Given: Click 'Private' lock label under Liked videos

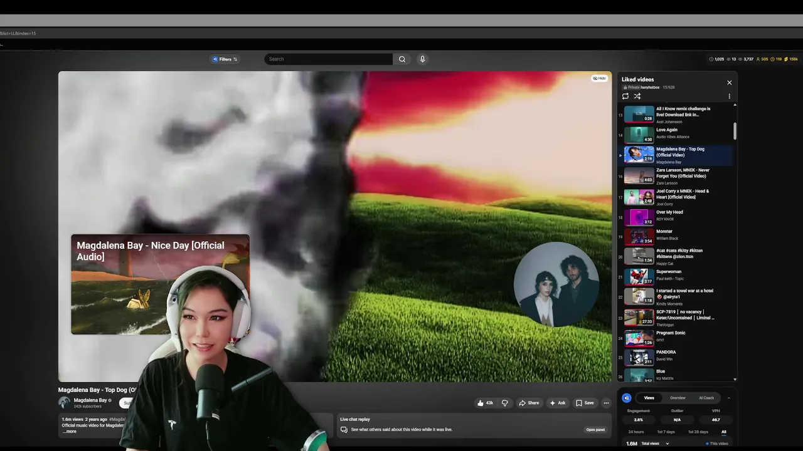Looking at the screenshot, I should (x=630, y=87).
